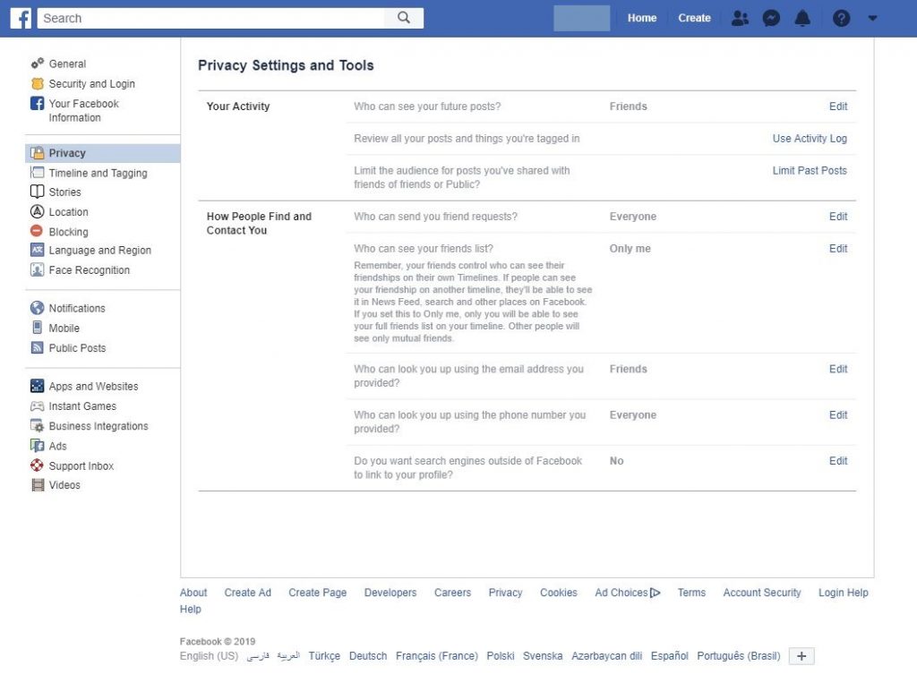Open the Create Page footer link

point(318,593)
